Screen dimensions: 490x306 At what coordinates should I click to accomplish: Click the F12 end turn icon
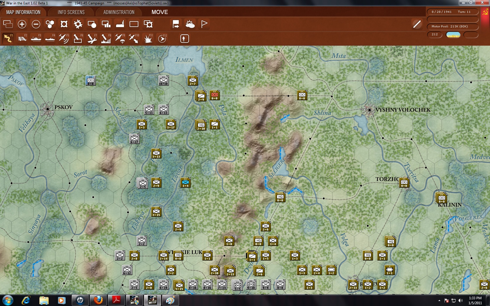[x=162, y=38]
